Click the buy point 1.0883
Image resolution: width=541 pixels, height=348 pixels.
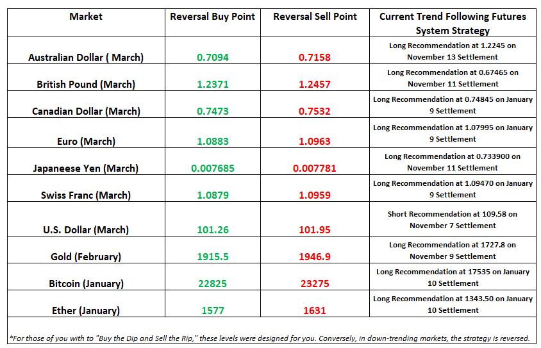point(213,141)
